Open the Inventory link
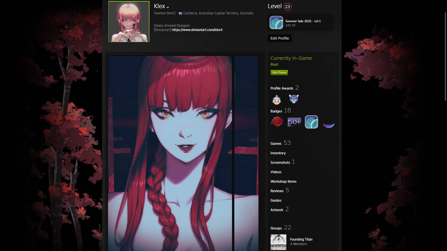 [278, 153]
